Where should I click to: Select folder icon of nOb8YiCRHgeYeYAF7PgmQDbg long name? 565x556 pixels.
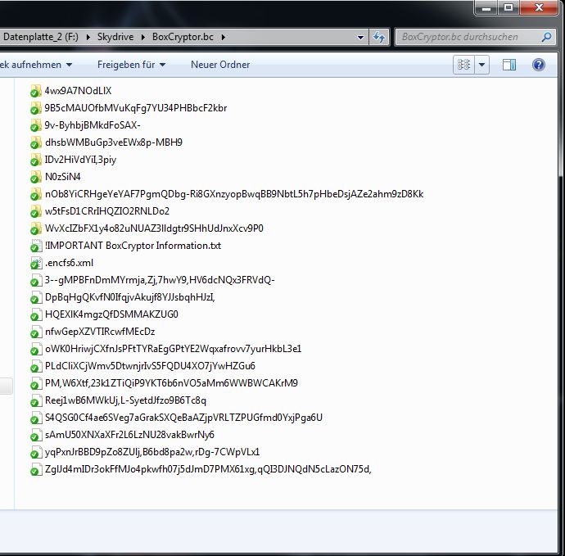point(35,195)
